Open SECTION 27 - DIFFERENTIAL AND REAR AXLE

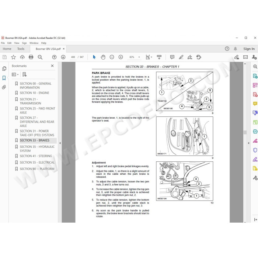(37, 122)
